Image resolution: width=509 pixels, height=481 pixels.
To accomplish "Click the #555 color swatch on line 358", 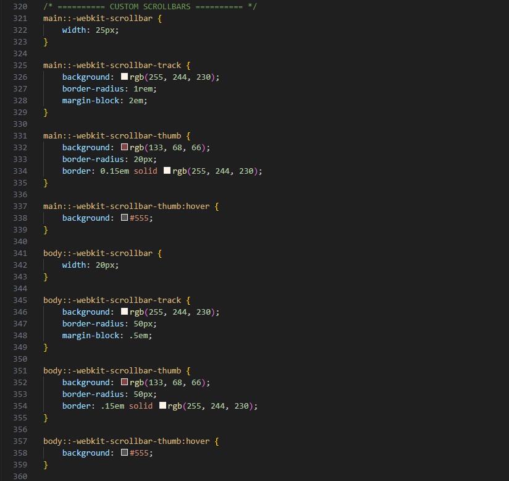I will tap(124, 453).
